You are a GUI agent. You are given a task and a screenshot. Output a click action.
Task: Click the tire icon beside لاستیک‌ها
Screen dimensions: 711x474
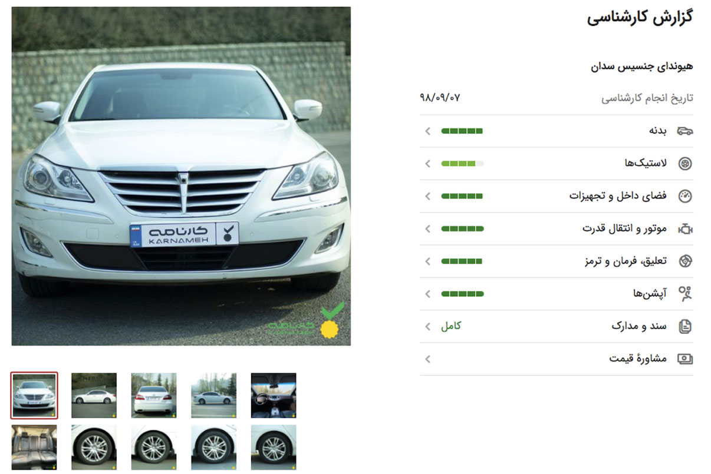click(685, 163)
